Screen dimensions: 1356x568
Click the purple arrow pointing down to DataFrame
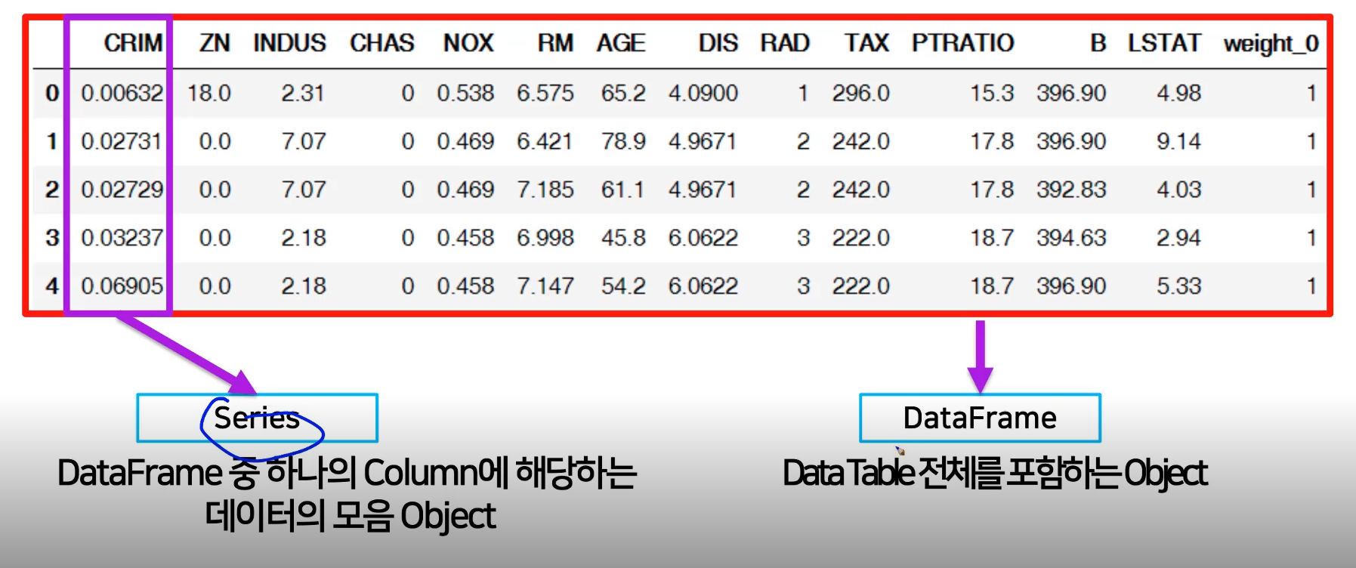click(x=980, y=355)
